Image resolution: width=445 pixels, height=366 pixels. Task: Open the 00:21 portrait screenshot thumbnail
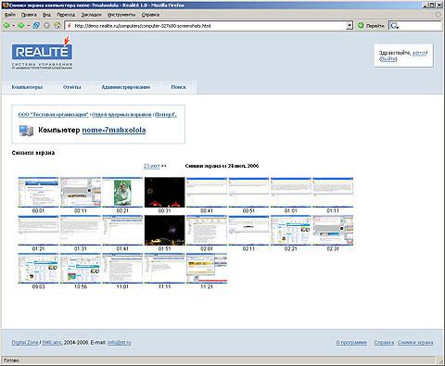122,192
